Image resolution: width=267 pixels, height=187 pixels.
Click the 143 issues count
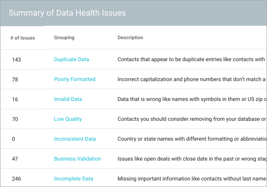[x=17, y=60]
